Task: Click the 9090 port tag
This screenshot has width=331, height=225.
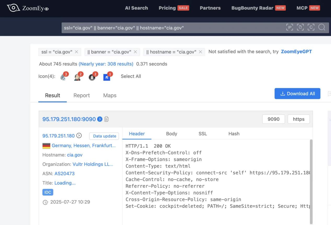Action: click(x=274, y=119)
